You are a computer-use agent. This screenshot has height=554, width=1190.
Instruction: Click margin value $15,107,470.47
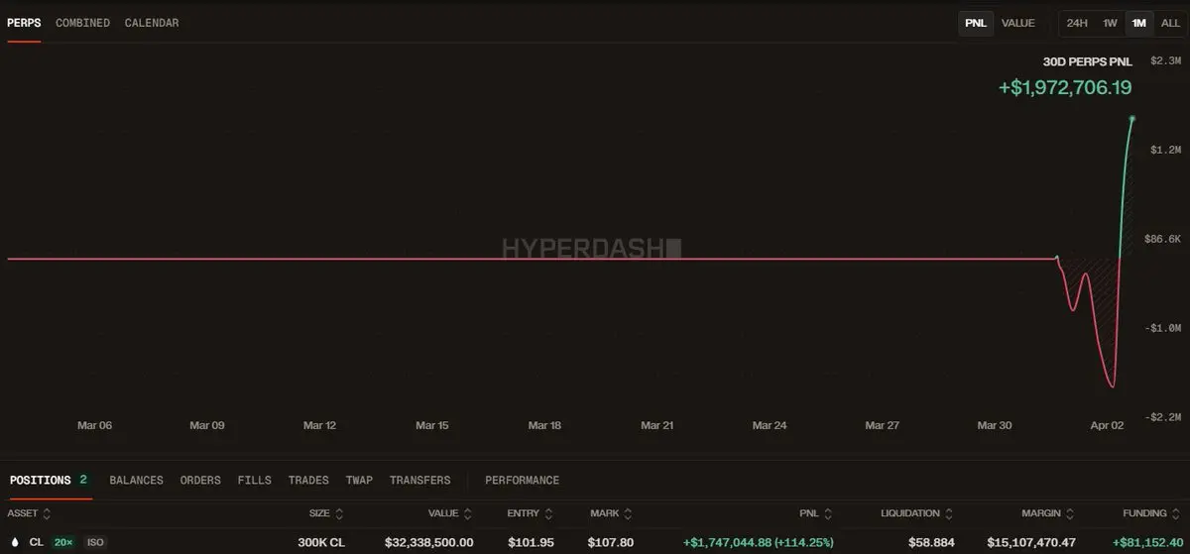1031,542
